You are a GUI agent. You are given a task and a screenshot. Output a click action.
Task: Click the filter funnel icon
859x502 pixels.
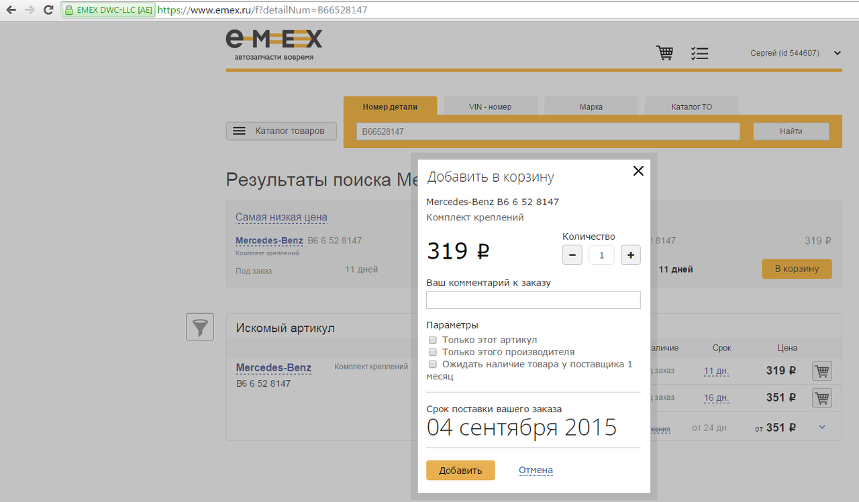point(200,327)
